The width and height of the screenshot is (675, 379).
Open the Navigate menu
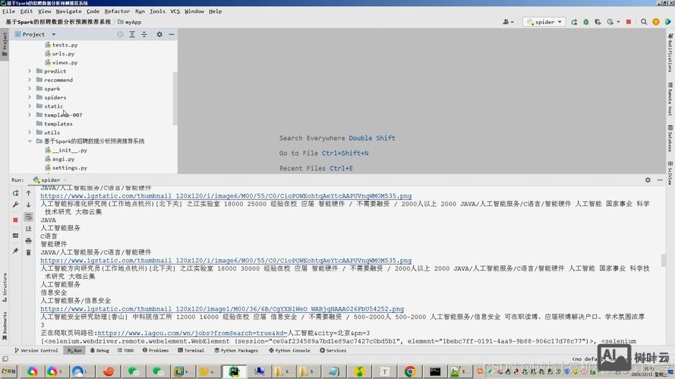coord(68,11)
